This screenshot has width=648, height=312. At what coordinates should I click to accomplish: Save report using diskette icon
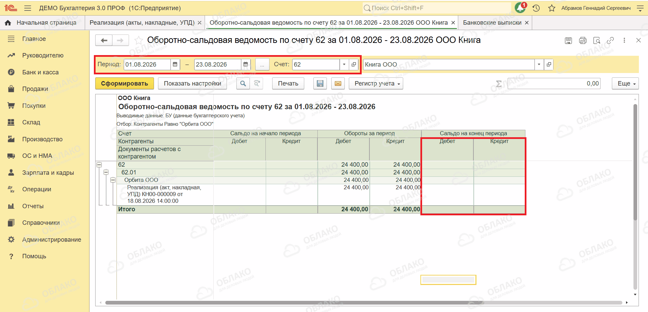(320, 83)
